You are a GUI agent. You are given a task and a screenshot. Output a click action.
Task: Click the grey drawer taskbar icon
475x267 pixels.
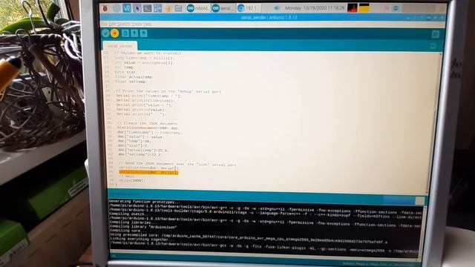[x=178, y=8]
